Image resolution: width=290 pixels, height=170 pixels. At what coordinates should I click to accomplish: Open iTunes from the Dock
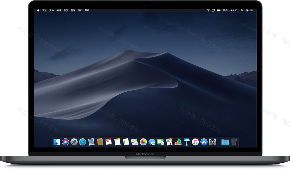(195, 142)
